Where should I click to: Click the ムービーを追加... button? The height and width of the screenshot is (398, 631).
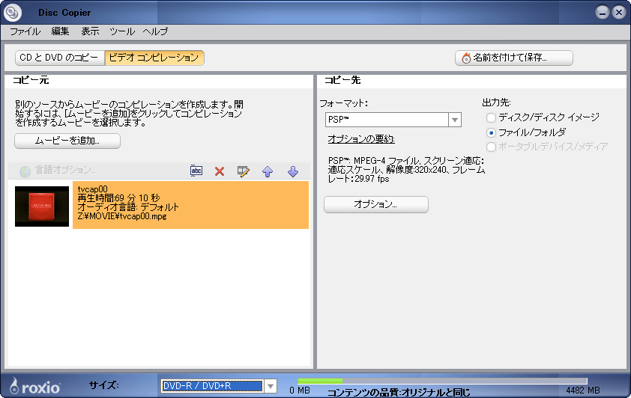67,141
